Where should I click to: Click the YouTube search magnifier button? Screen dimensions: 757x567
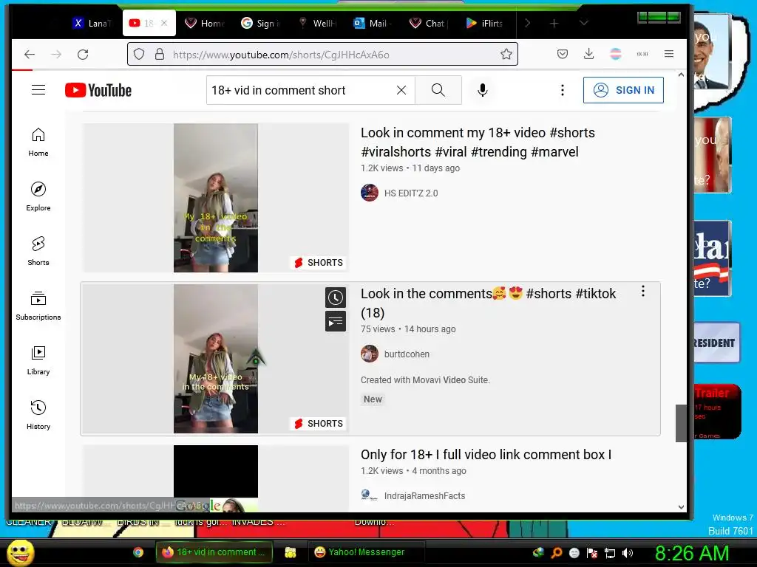pyautogui.click(x=438, y=90)
